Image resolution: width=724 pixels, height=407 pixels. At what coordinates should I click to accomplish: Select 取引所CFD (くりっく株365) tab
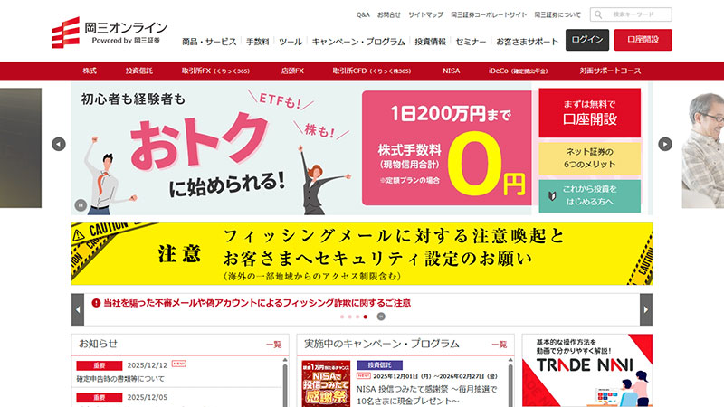372,71
